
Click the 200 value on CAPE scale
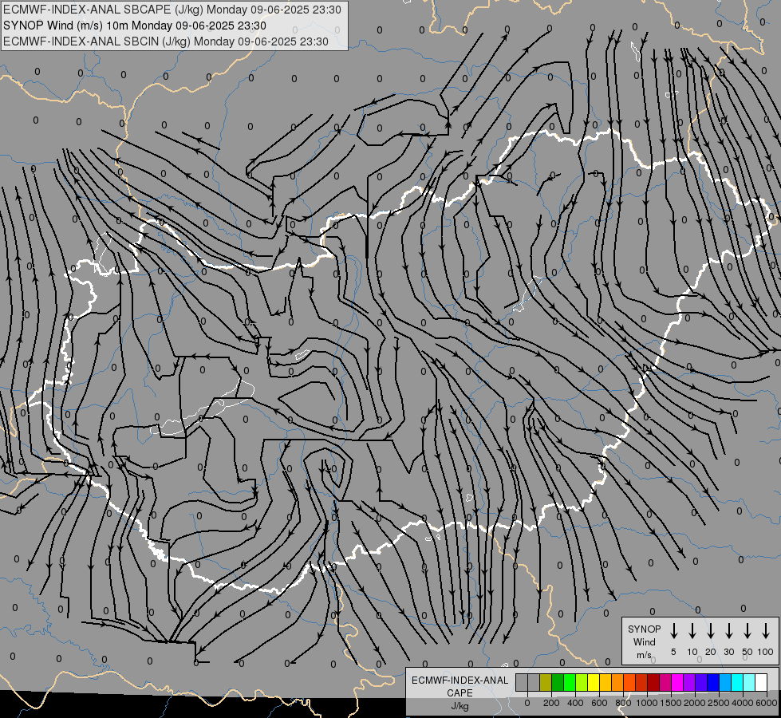(551, 703)
